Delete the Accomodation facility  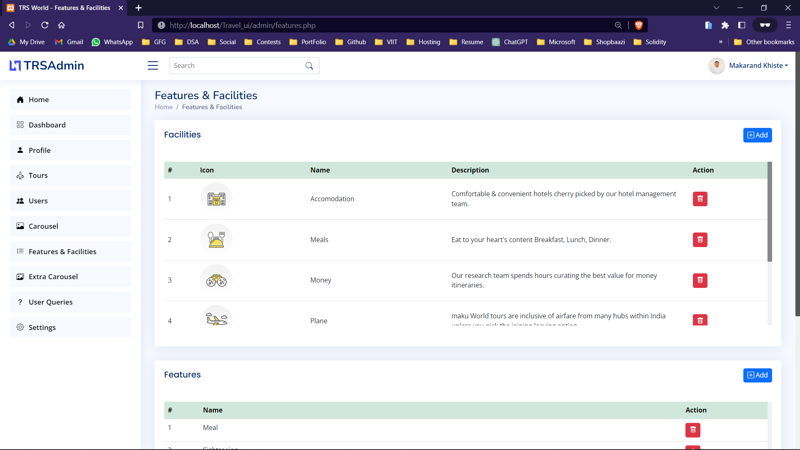700,199
